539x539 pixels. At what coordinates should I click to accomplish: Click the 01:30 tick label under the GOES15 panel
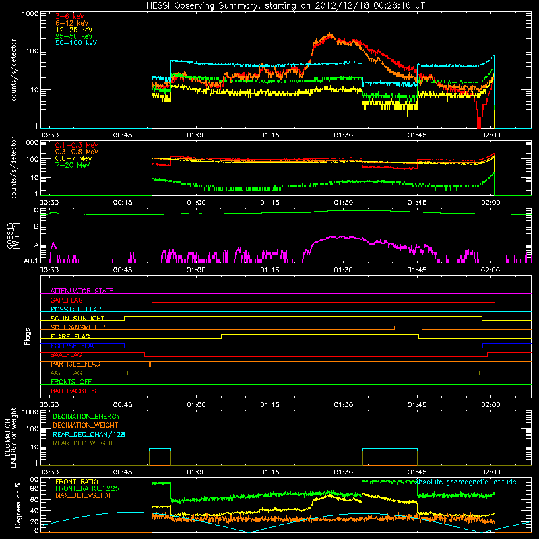tap(344, 270)
